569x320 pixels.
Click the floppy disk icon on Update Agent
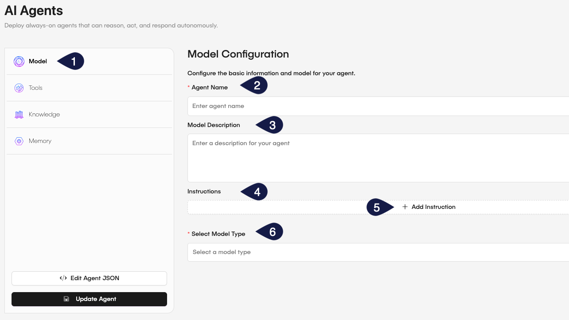(x=66, y=299)
